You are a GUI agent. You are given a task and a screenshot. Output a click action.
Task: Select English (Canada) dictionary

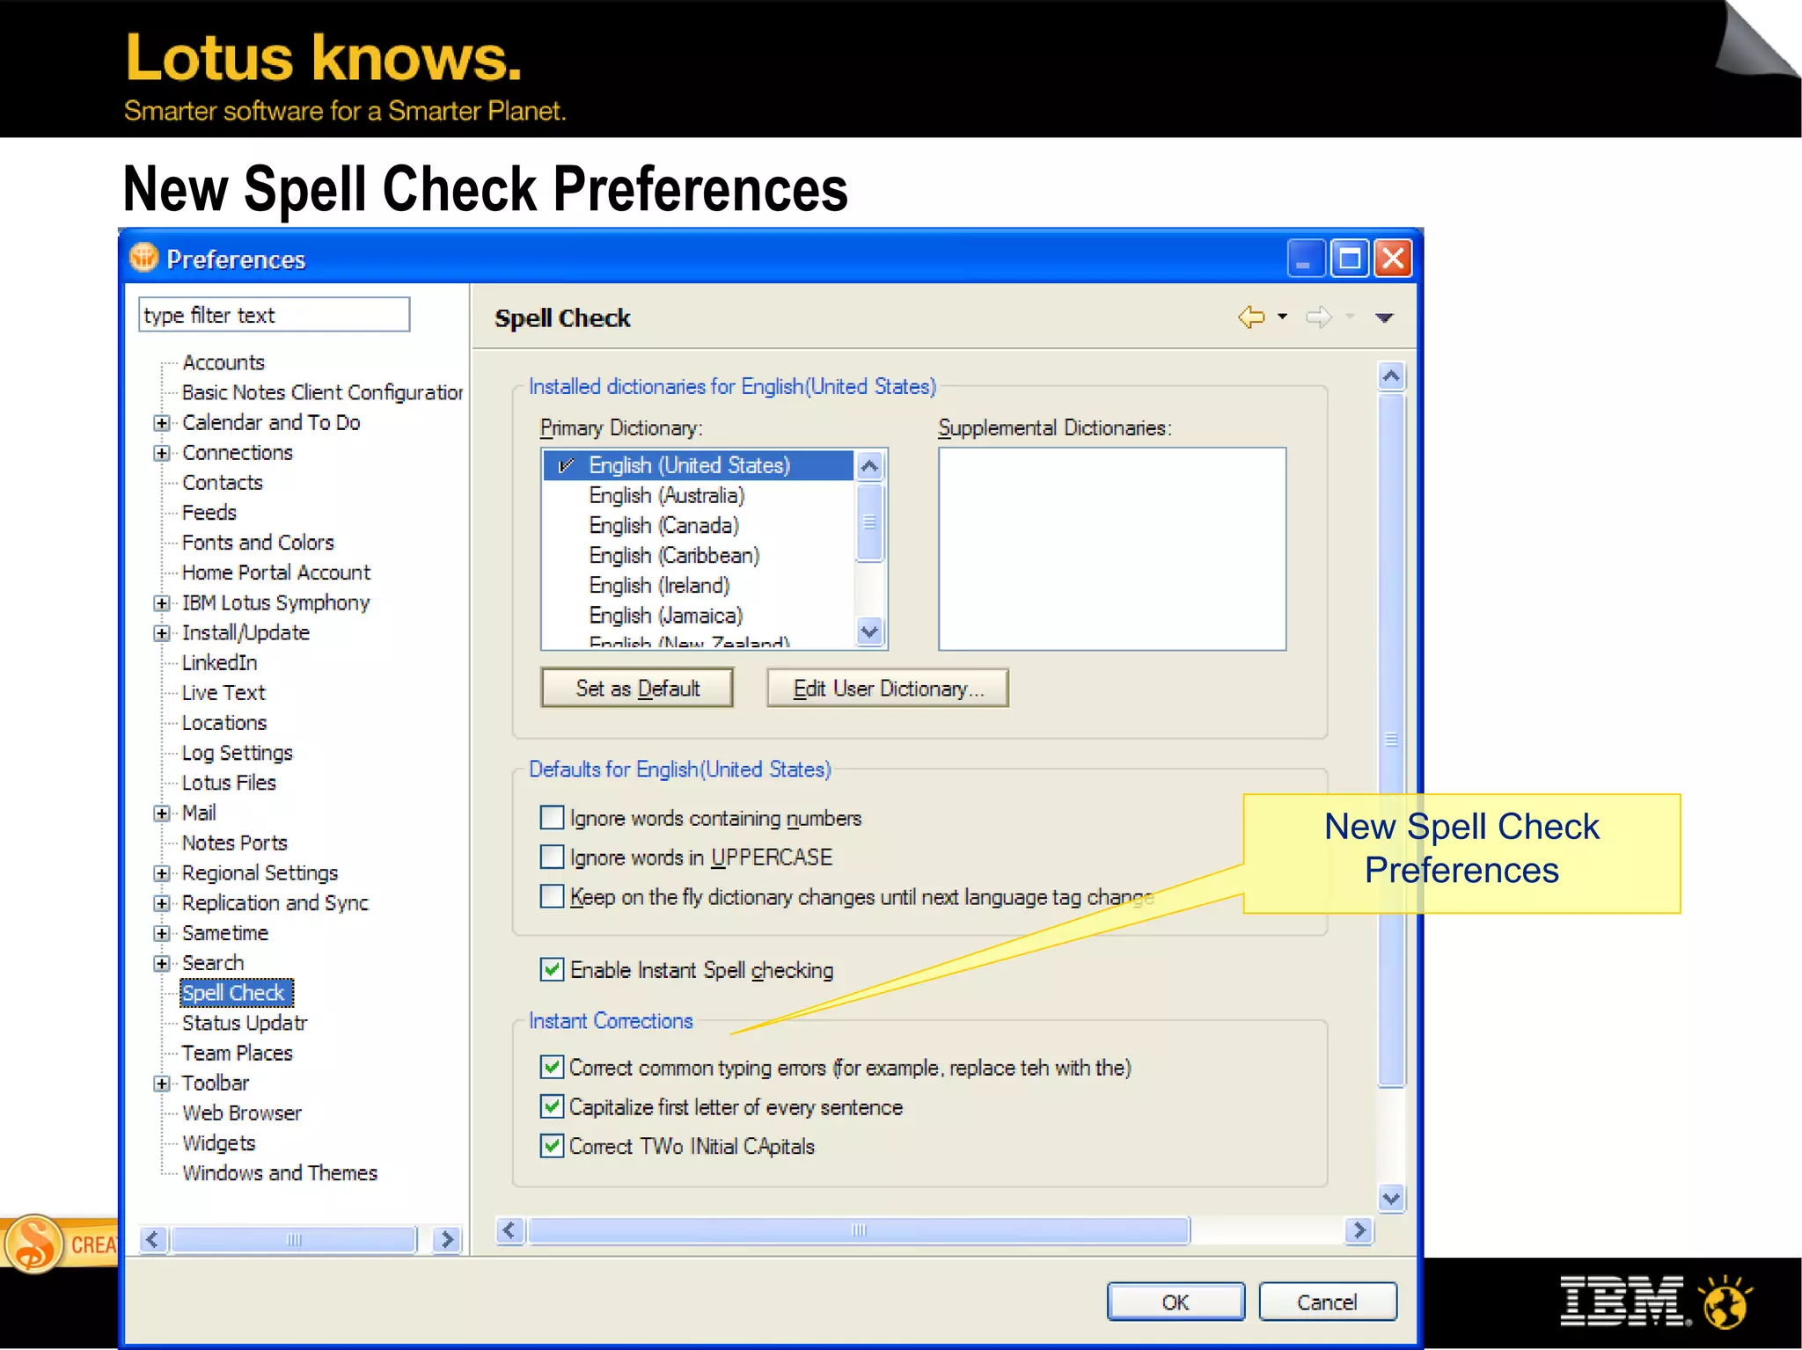point(664,525)
